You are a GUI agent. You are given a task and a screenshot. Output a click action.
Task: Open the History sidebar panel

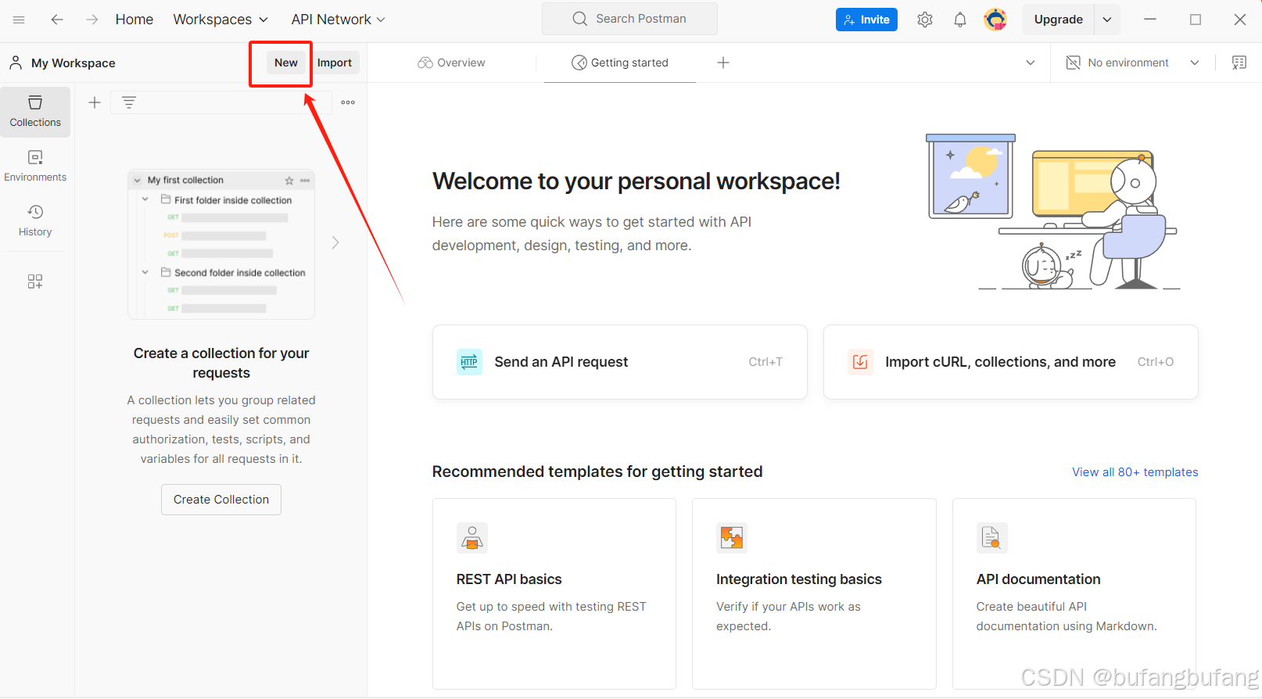[35, 221]
